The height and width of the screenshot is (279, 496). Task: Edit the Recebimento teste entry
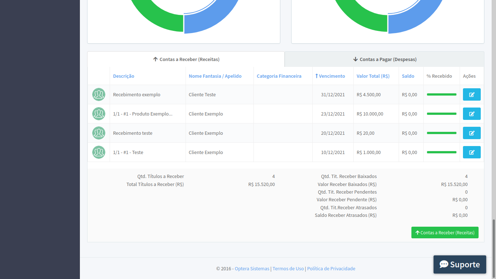[x=472, y=133]
